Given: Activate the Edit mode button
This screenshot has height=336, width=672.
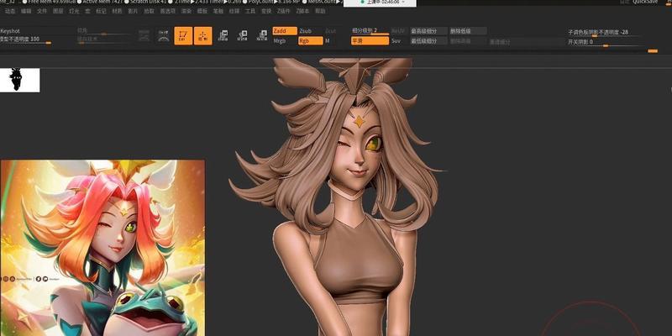Looking at the screenshot, I should point(183,36).
